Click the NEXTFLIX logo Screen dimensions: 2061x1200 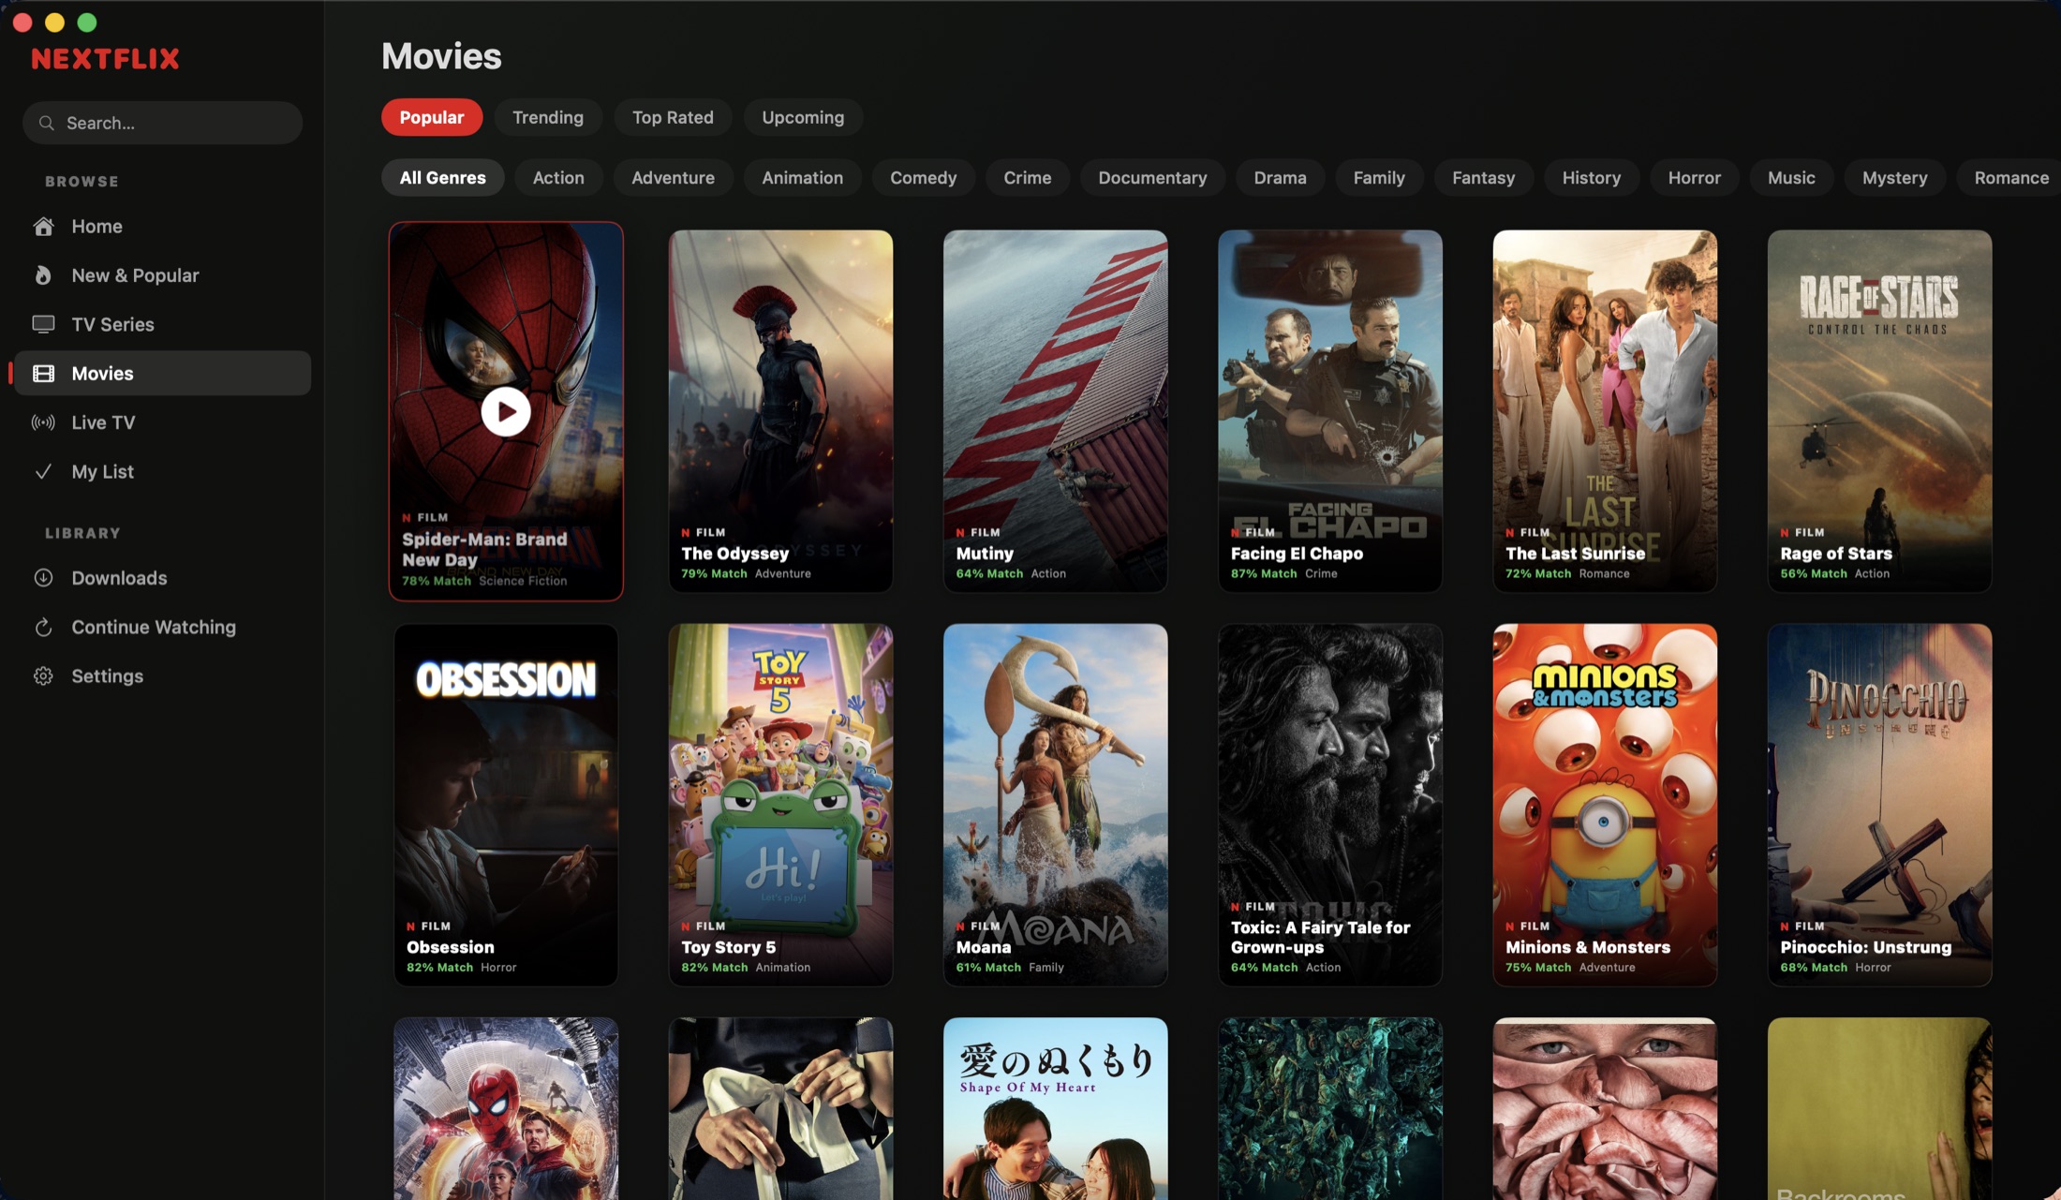click(105, 59)
